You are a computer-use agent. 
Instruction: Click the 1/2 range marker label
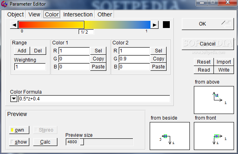[x=86, y=32]
